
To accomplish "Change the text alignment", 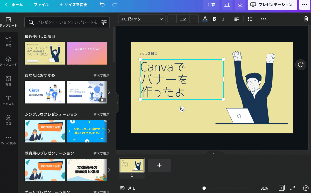I will (x=237, y=19).
